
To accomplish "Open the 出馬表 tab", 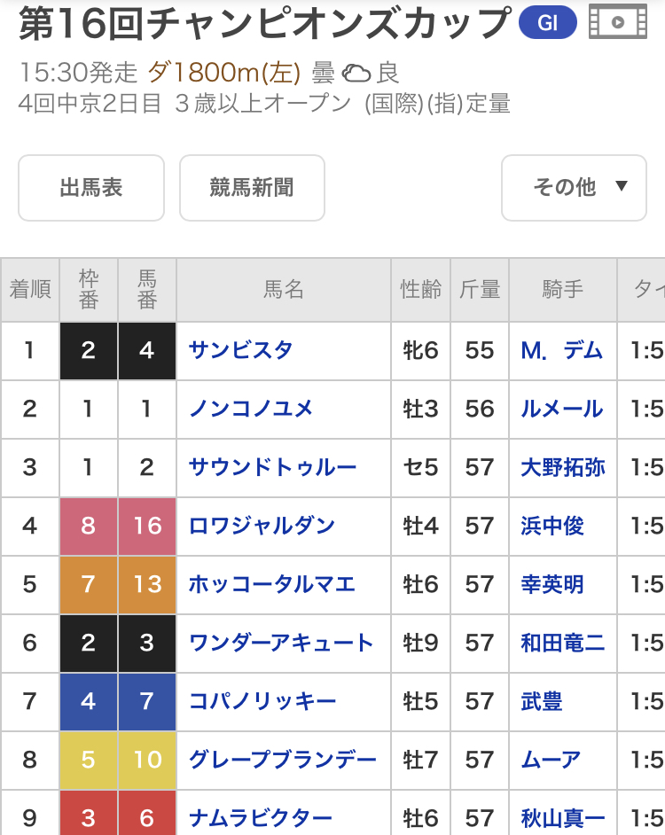I will tap(91, 188).
